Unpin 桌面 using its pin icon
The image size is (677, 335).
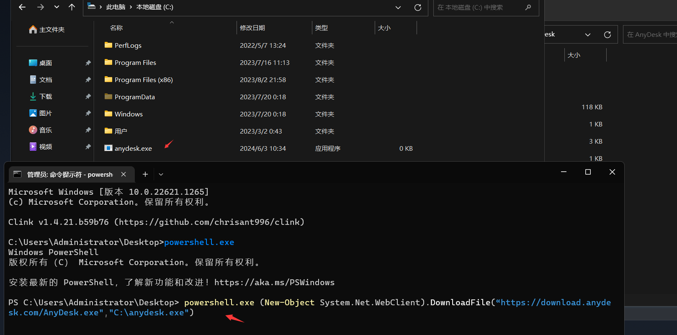tap(88, 63)
